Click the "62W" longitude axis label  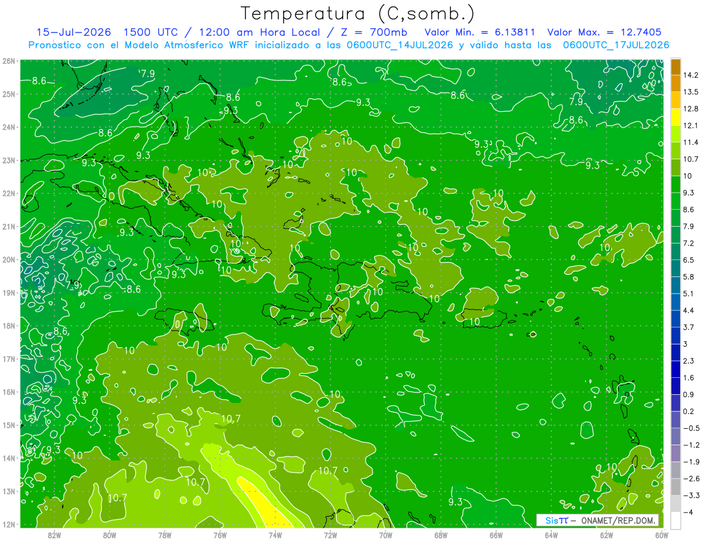click(606, 535)
